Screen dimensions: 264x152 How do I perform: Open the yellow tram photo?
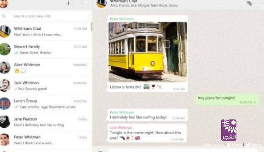(147, 52)
